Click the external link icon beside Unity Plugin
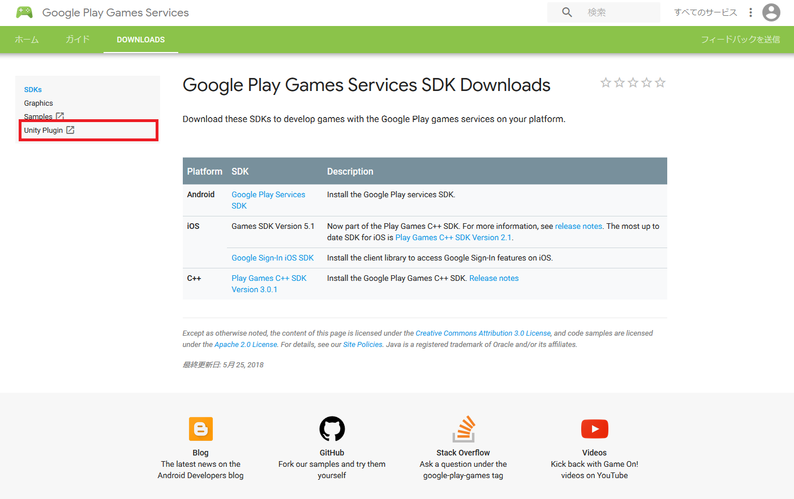This screenshot has width=794, height=499. tap(70, 130)
